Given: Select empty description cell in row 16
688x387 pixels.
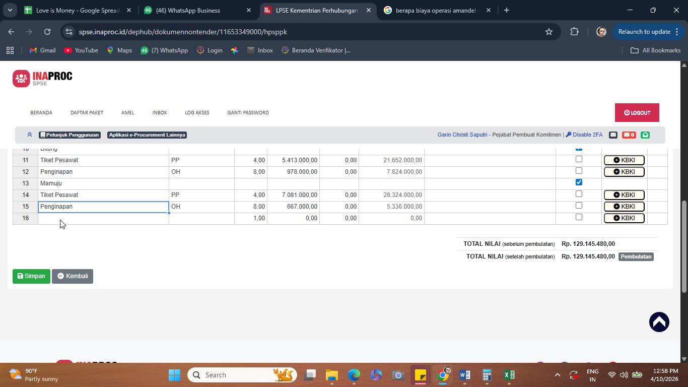Looking at the screenshot, I should [103, 218].
